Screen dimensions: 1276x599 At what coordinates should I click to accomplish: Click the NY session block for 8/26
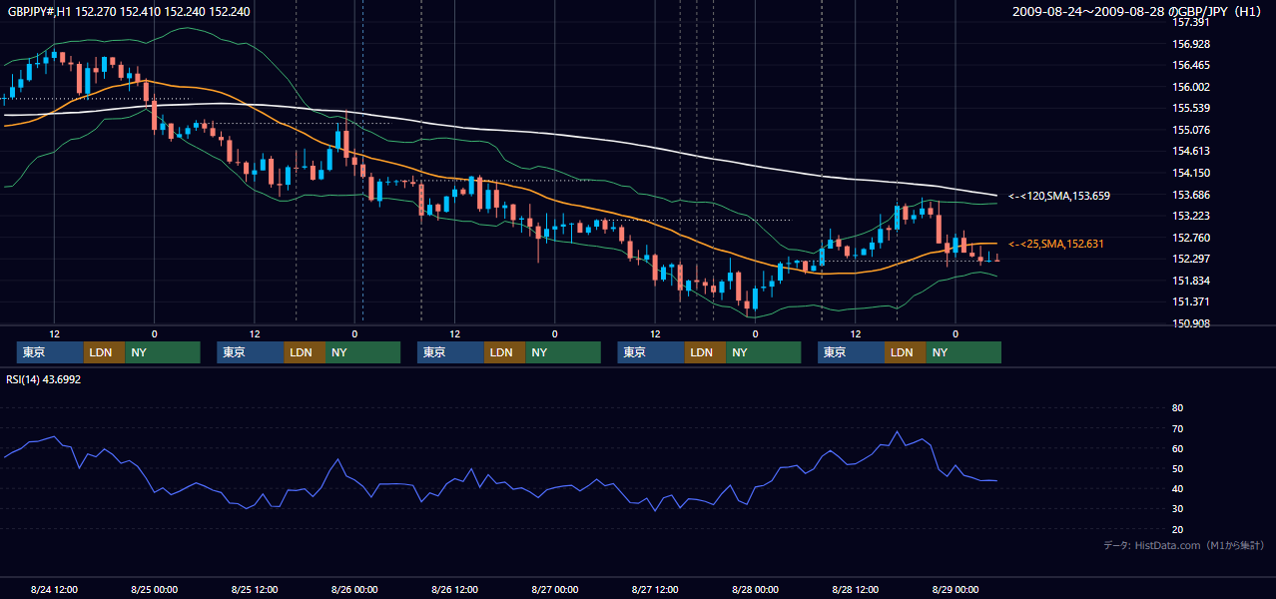pos(563,352)
